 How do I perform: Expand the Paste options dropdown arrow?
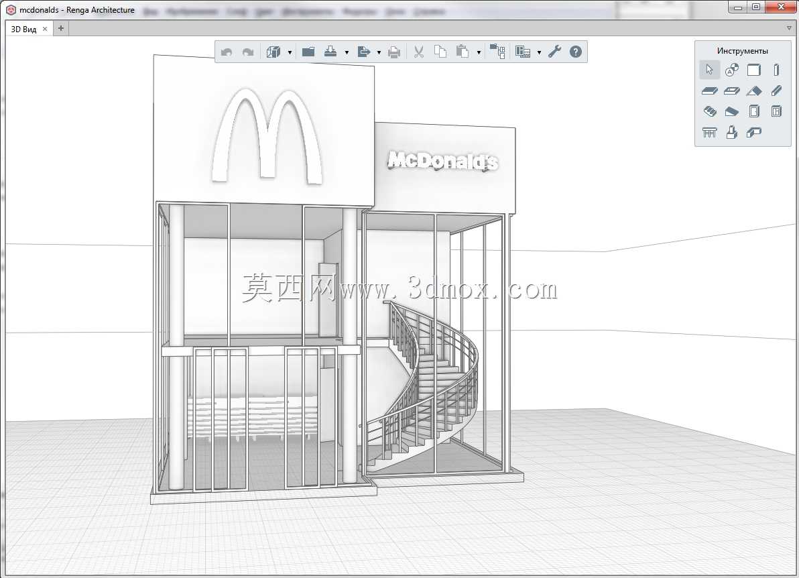[479, 52]
